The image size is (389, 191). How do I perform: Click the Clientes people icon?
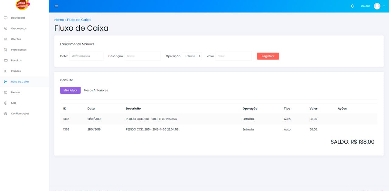pyautogui.click(x=5, y=39)
